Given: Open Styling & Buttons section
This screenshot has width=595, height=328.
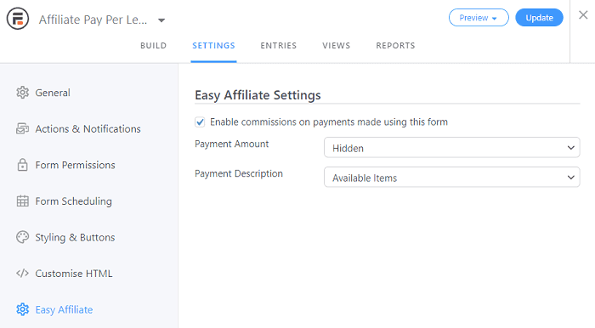Looking at the screenshot, I should coord(75,237).
